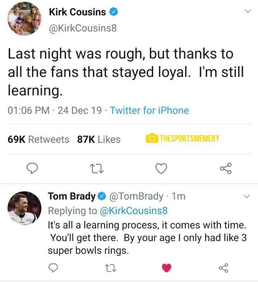
Task: Open Twitter for iPhone source link
Action: click(x=149, y=110)
